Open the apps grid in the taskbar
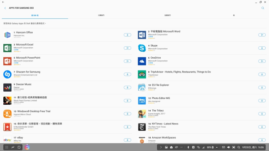The width and height of the screenshot is (269, 151). 7,147
